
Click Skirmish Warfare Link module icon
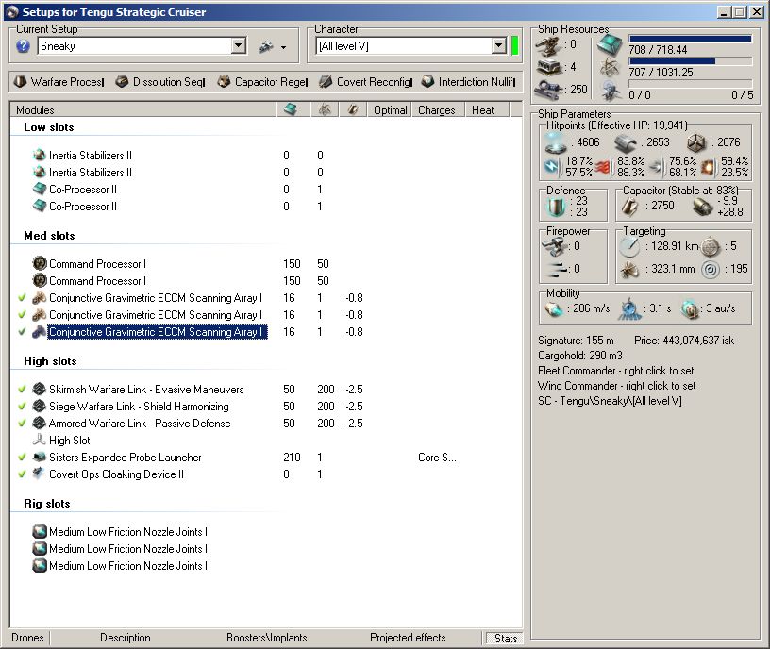[x=40, y=390]
